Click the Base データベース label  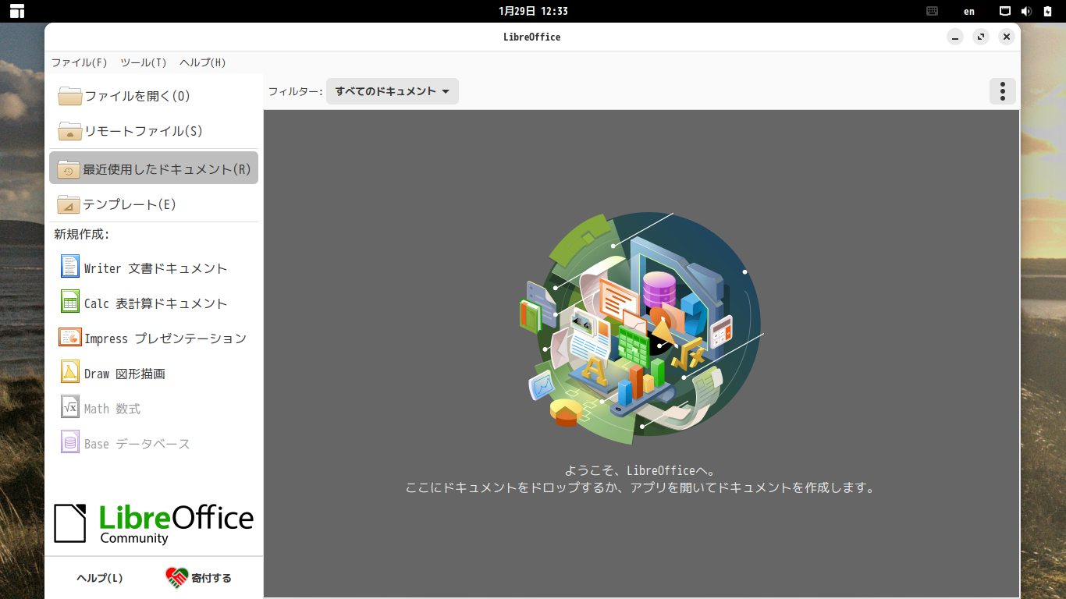pos(137,444)
